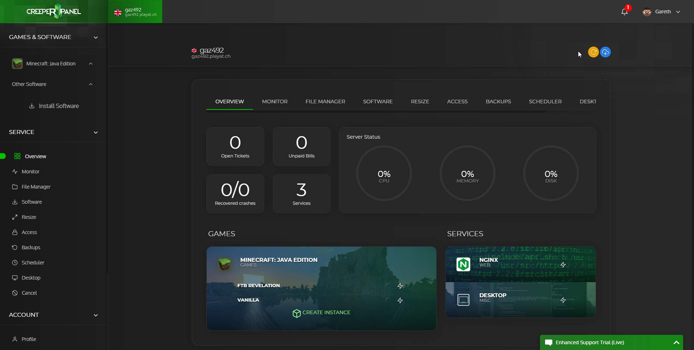
Task: Collapse the Service sidebar section
Action: click(96, 132)
